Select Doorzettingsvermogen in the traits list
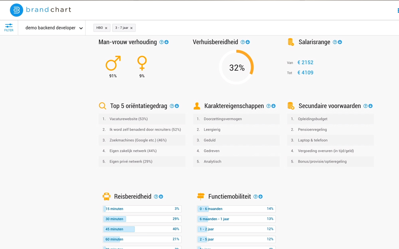 click(x=236, y=119)
